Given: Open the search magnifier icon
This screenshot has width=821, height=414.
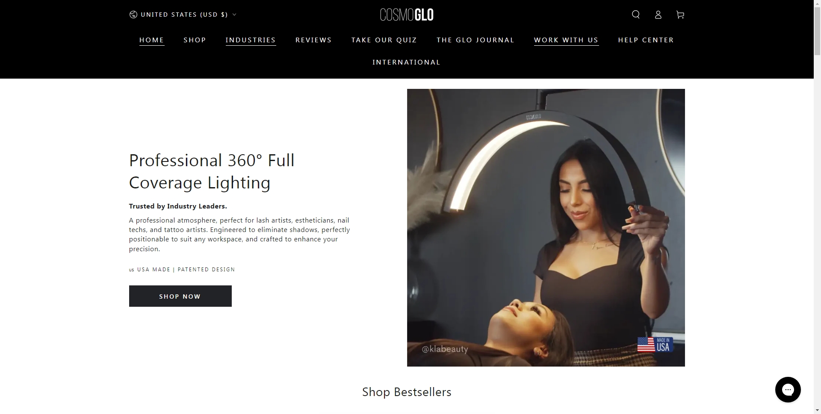Looking at the screenshot, I should tap(636, 15).
